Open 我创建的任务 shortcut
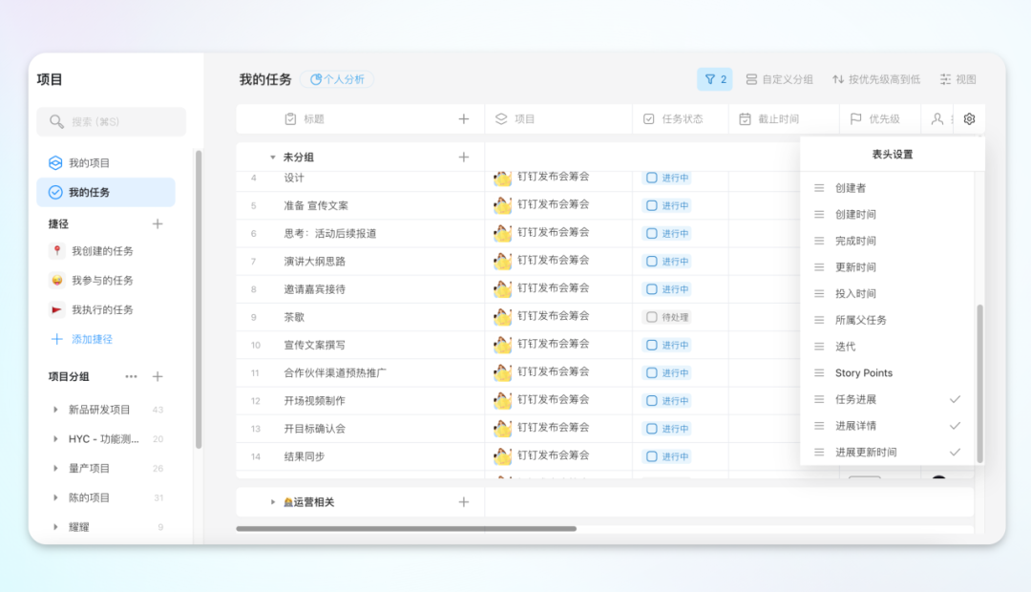This screenshot has width=1031, height=592. [102, 251]
